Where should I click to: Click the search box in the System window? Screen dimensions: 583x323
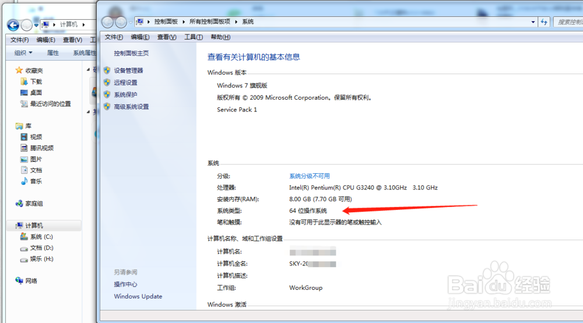pos(568,22)
